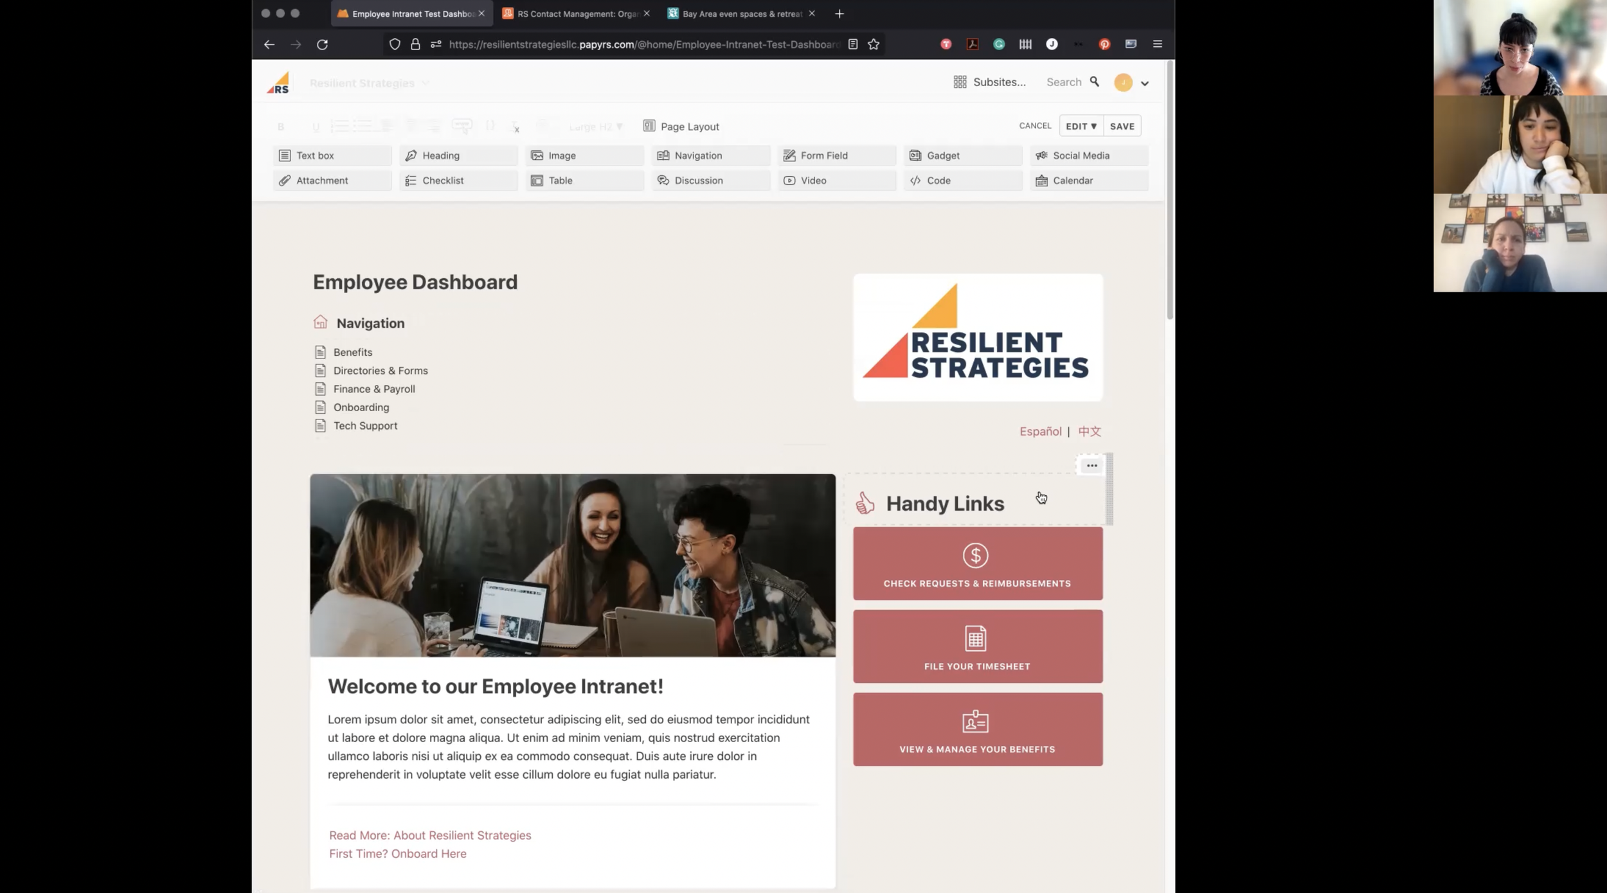Insert a Code block
1607x893 pixels.
962,181
